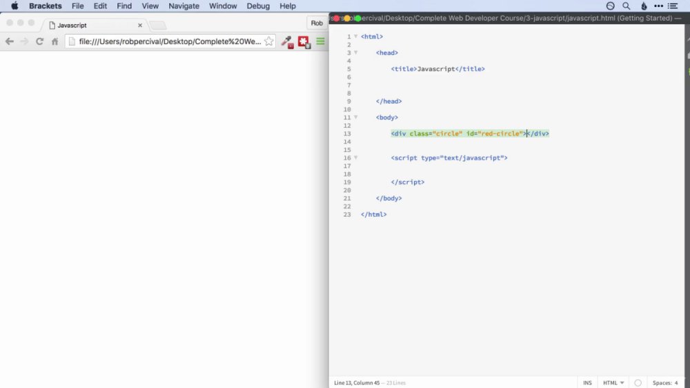Open the Edit menu
The width and height of the screenshot is (690, 388).
(x=100, y=6)
